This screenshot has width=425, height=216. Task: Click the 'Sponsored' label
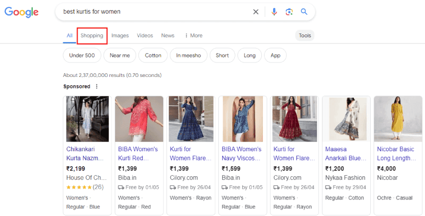(x=76, y=87)
